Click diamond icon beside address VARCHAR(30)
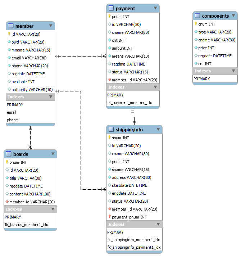This screenshot has width=241, height=257. coord(110,177)
